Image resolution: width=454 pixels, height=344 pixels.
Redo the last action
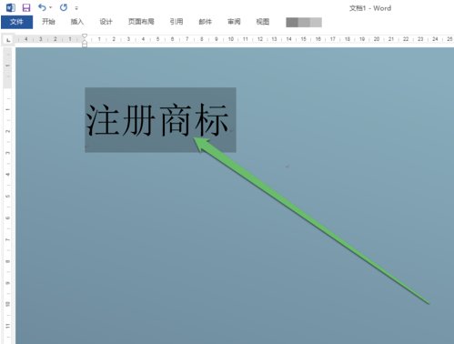coord(64,7)
